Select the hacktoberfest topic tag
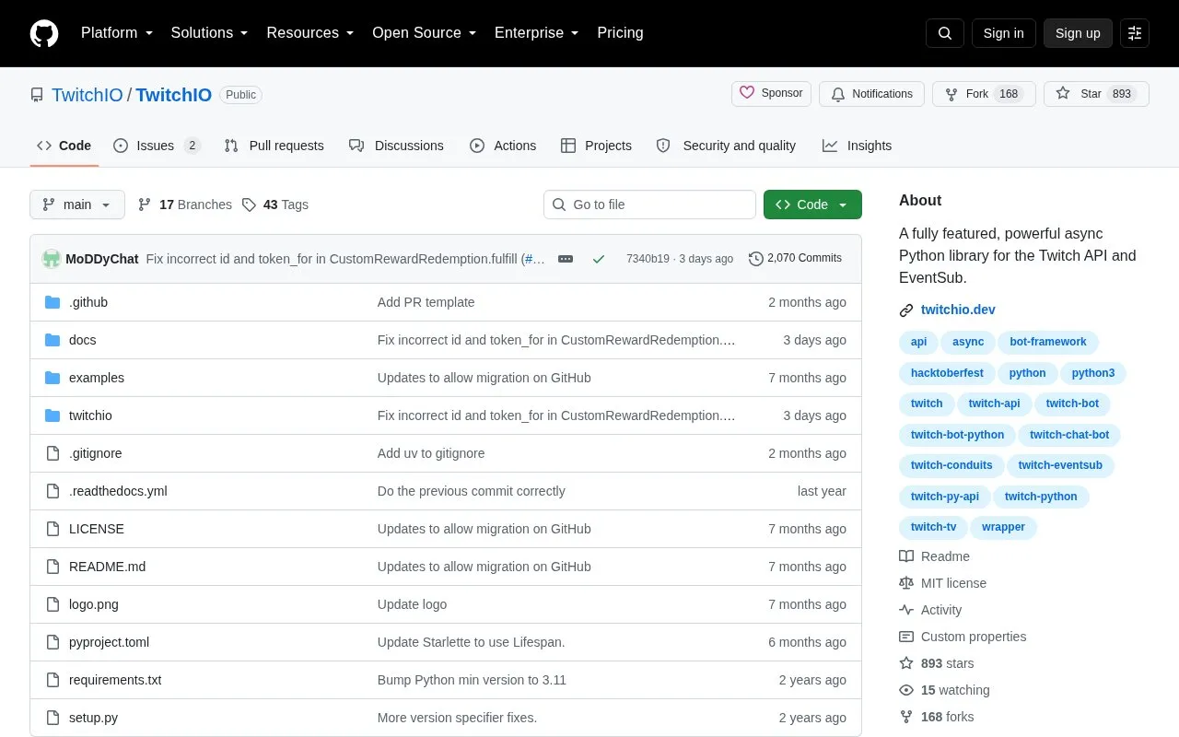 pyautogui.click(x=947, y=373)
